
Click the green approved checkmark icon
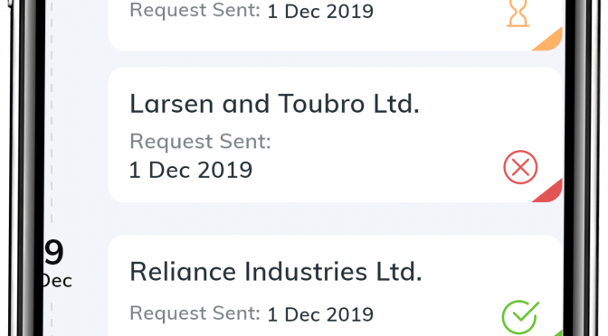coord(520,318)
